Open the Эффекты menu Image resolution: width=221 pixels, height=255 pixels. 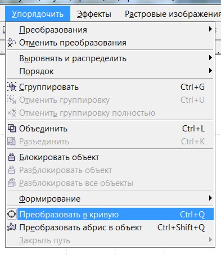[94, 14]
